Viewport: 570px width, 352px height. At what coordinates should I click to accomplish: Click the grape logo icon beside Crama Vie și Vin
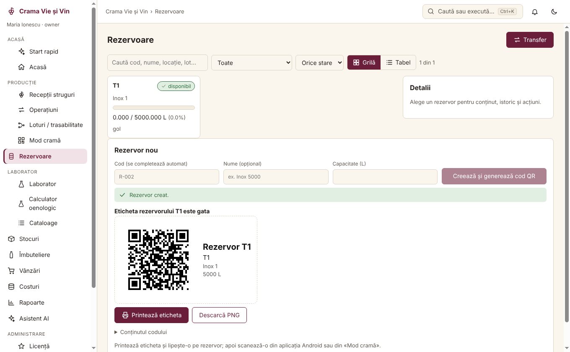point(11,11)
